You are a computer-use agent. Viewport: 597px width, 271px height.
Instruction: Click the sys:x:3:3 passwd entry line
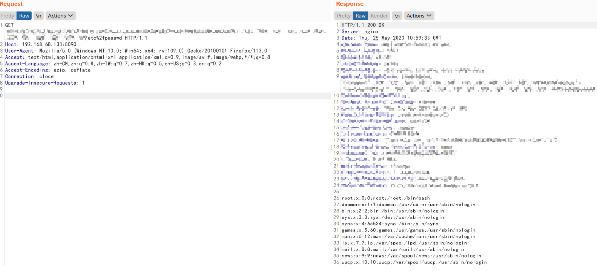pyautogui.click(x=393, y=217)
